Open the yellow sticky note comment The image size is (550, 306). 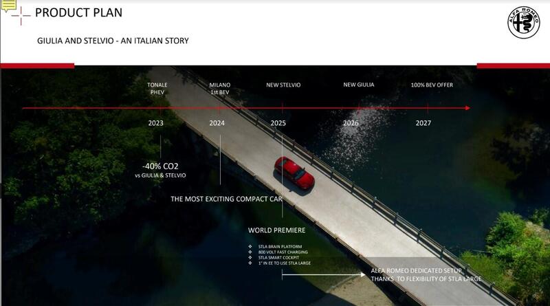pyautogui.click(x=9, y=6)
